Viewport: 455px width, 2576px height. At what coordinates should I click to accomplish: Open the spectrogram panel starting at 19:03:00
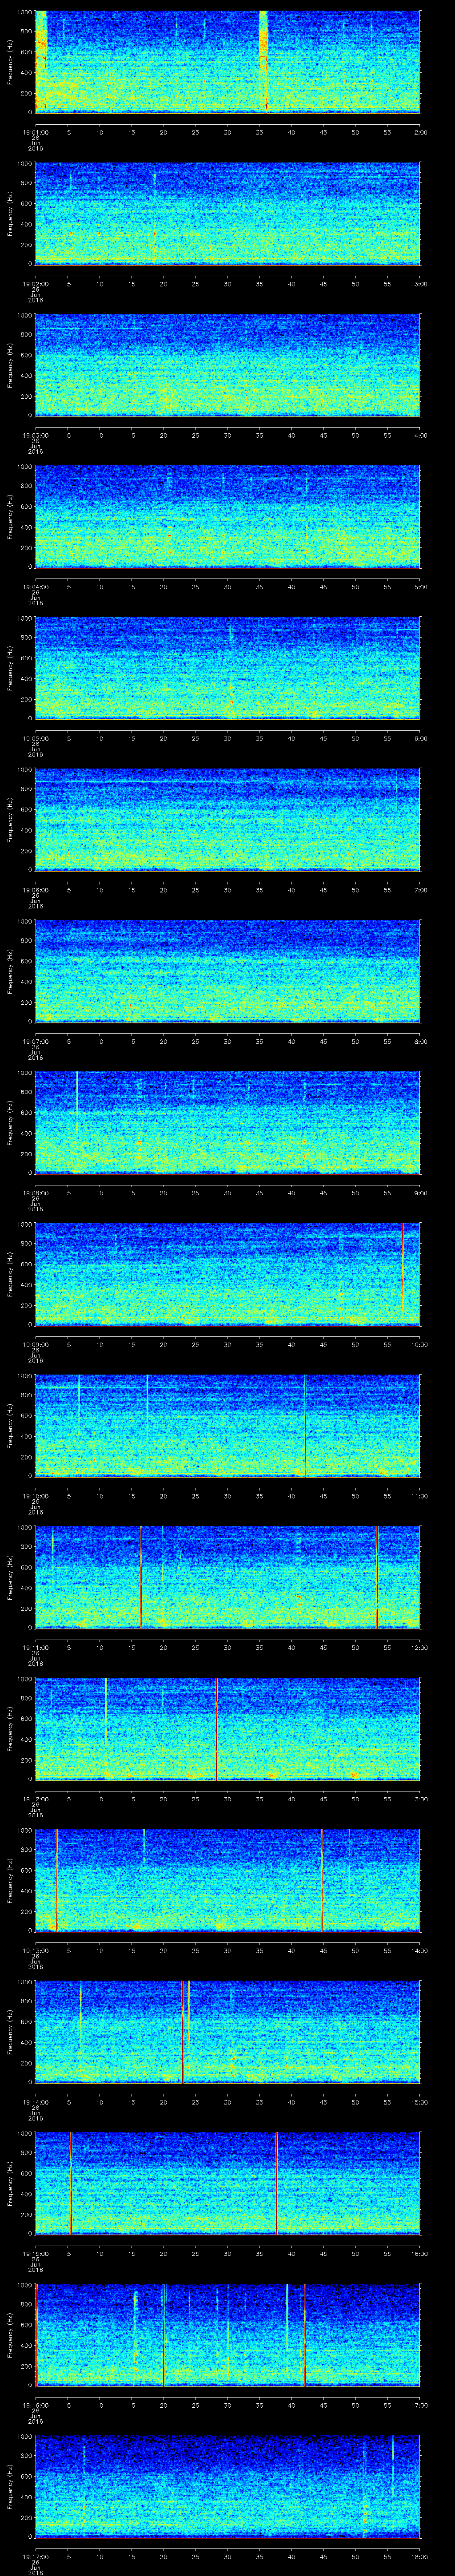coord(227,364)
